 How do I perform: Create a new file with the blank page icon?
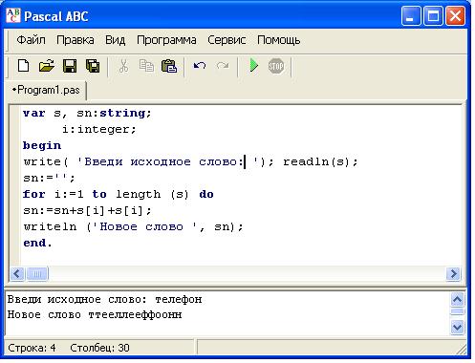coord(24,66)
